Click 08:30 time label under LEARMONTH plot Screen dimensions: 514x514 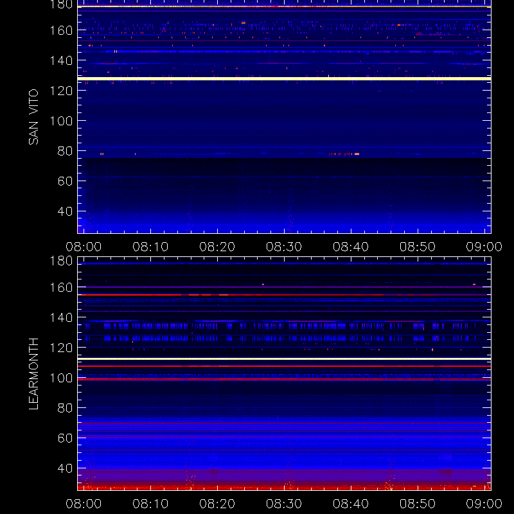(284, 504)
